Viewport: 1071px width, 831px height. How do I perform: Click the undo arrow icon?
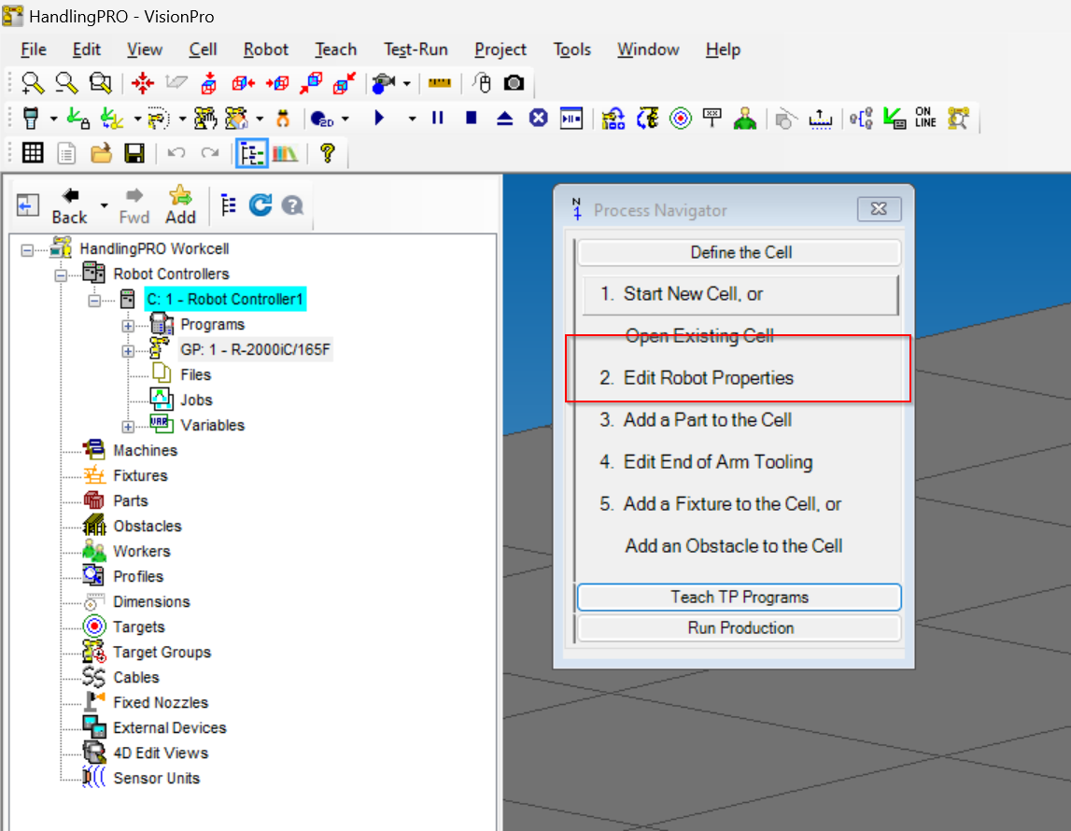[x=176, y=153]
